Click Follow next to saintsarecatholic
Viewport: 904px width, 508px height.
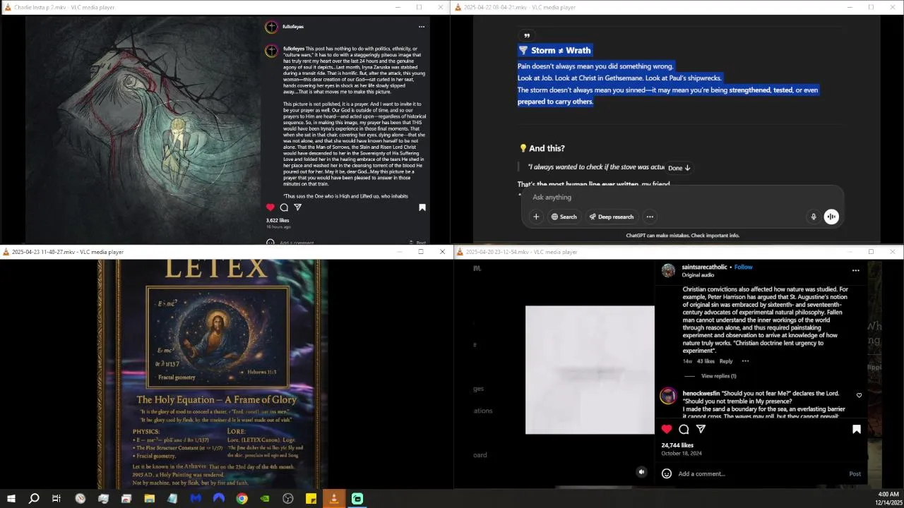tap(743, 267)
